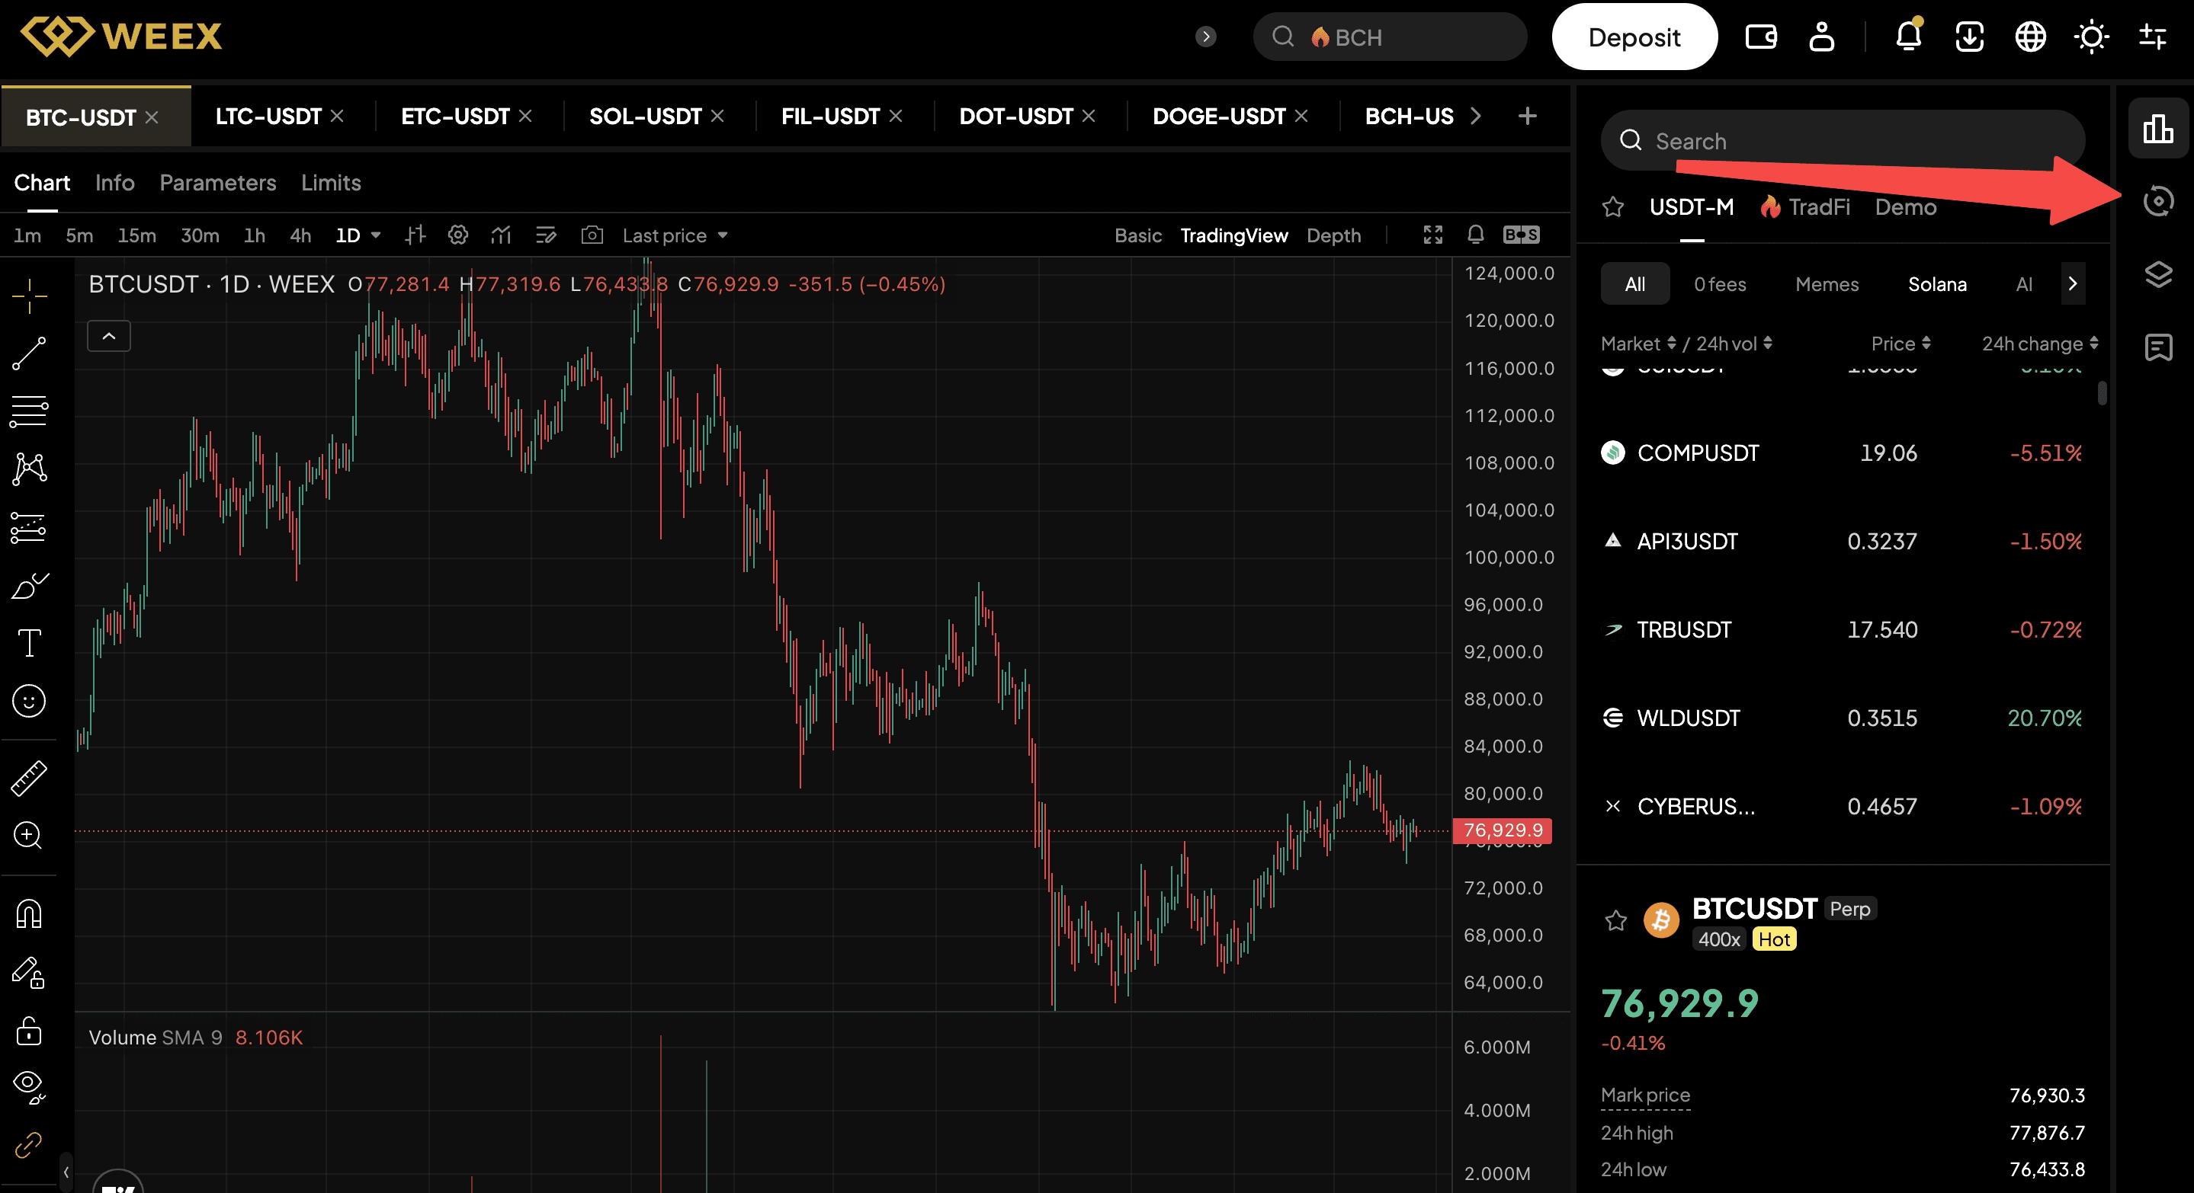Show more market category filters
The width and height of the screenshot is (2194, 1193).
(2072, 284)
